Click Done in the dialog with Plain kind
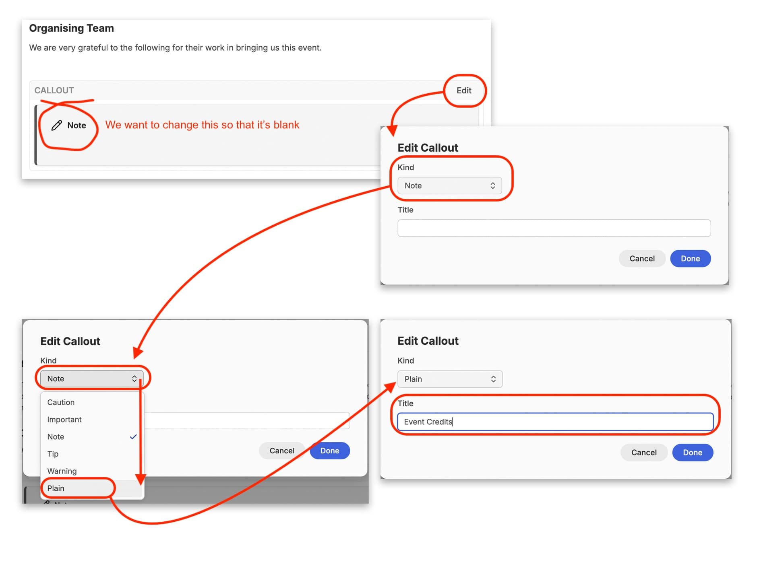 [x=692, y=453]
